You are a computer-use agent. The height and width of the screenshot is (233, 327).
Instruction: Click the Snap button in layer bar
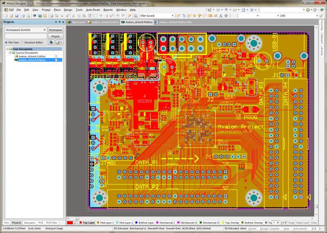(291, 223)
